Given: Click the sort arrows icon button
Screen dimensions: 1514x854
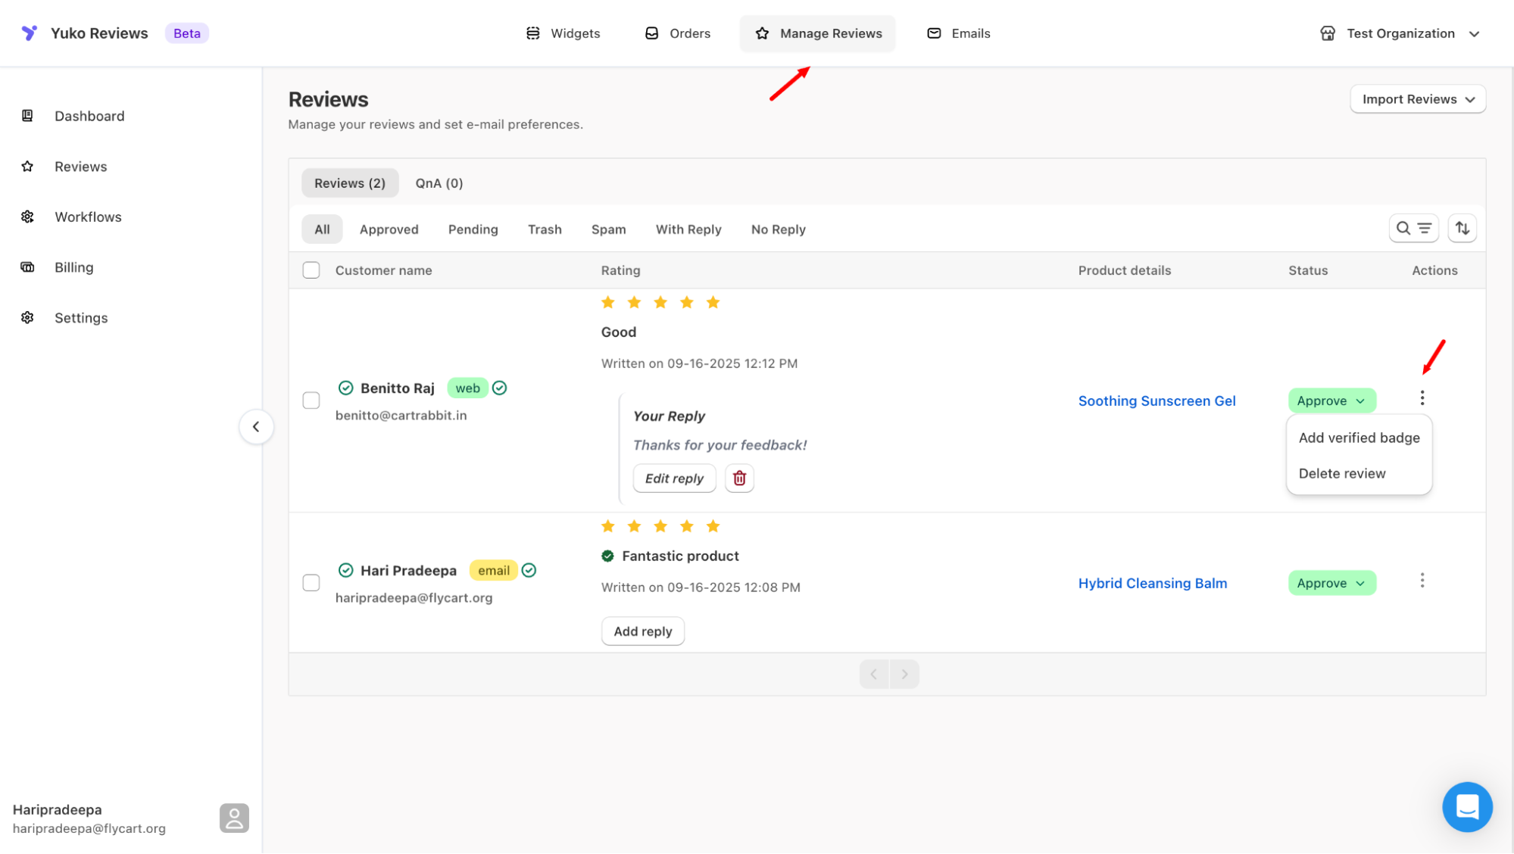Looking at the screenshot, I should tap(1462, 229).
